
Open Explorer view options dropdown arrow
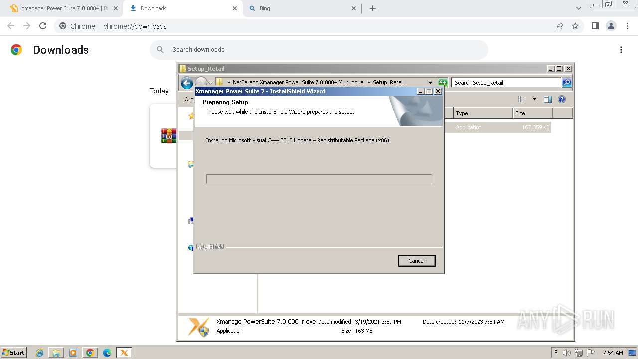(534, 99)
